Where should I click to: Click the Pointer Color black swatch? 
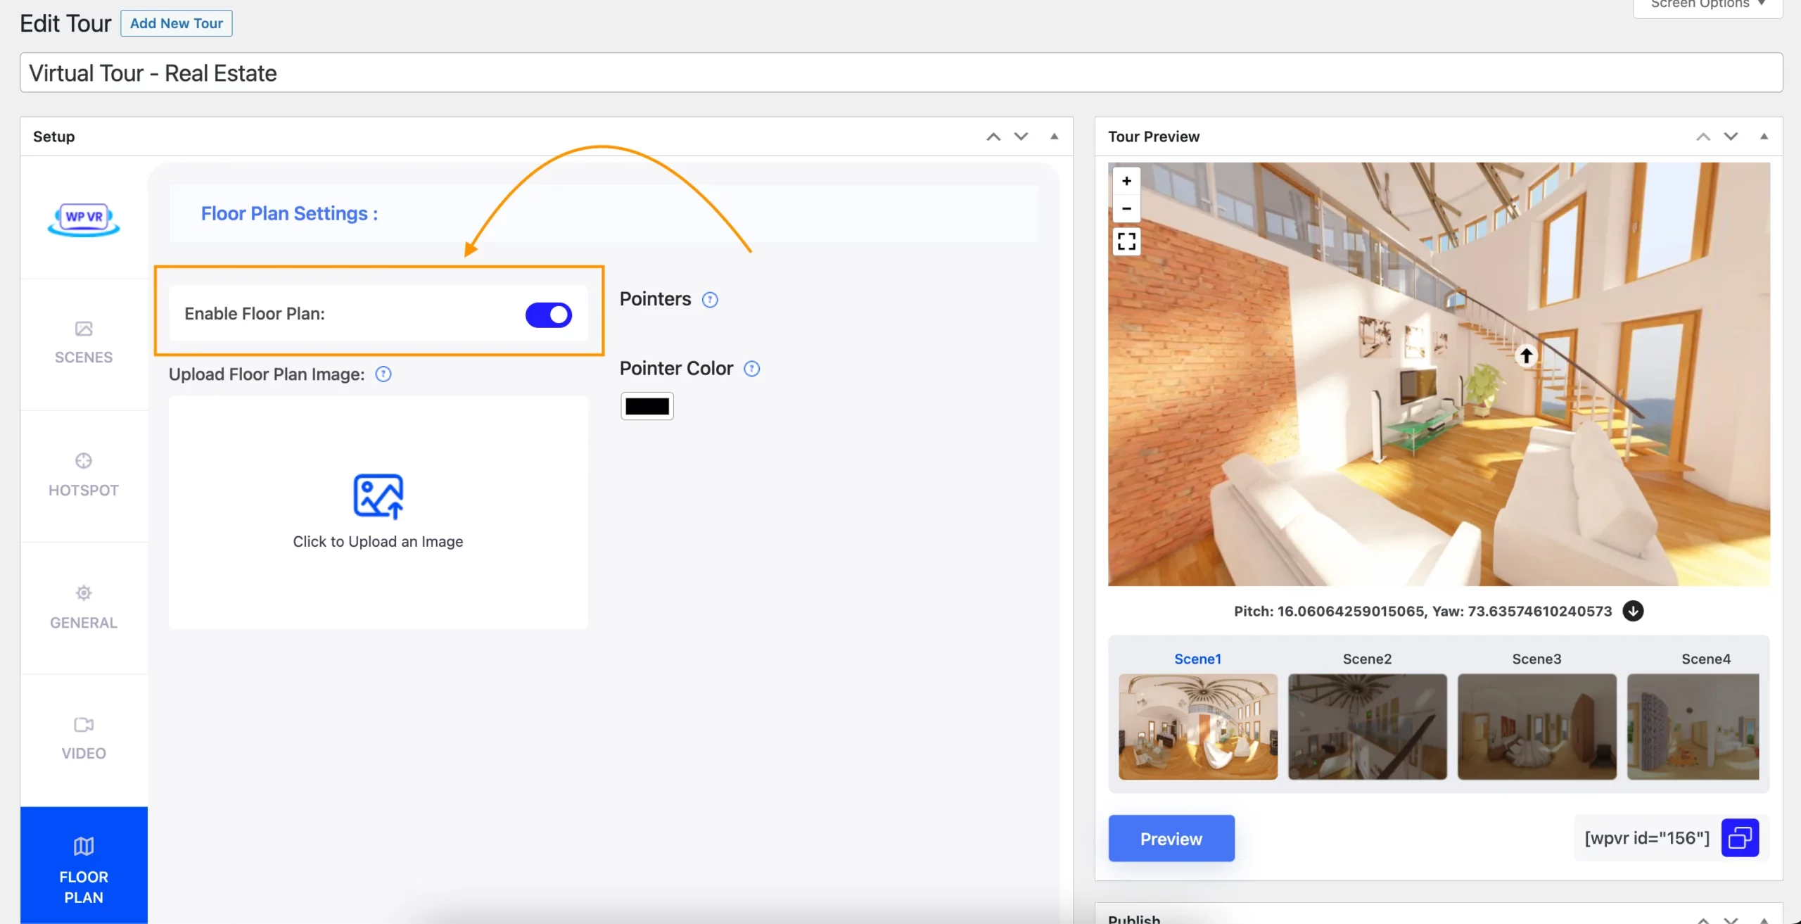[x=647, y=405]
